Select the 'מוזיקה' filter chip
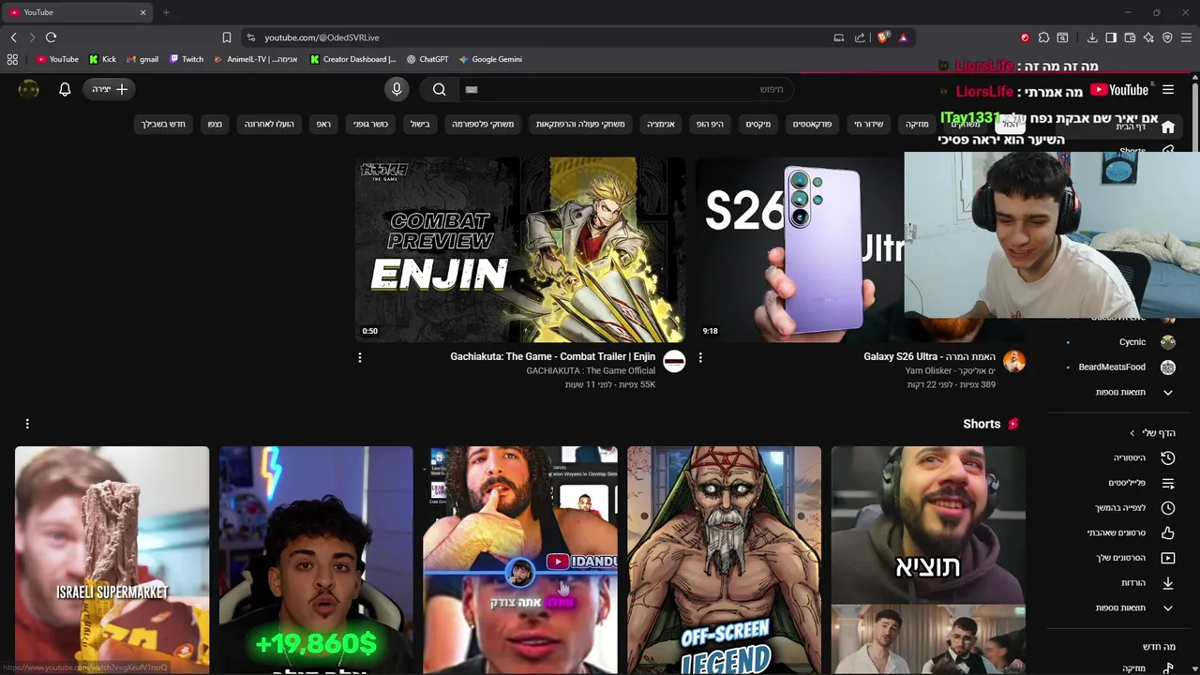Viewport: 1200px width, 675px height. (x=916, y=124)
